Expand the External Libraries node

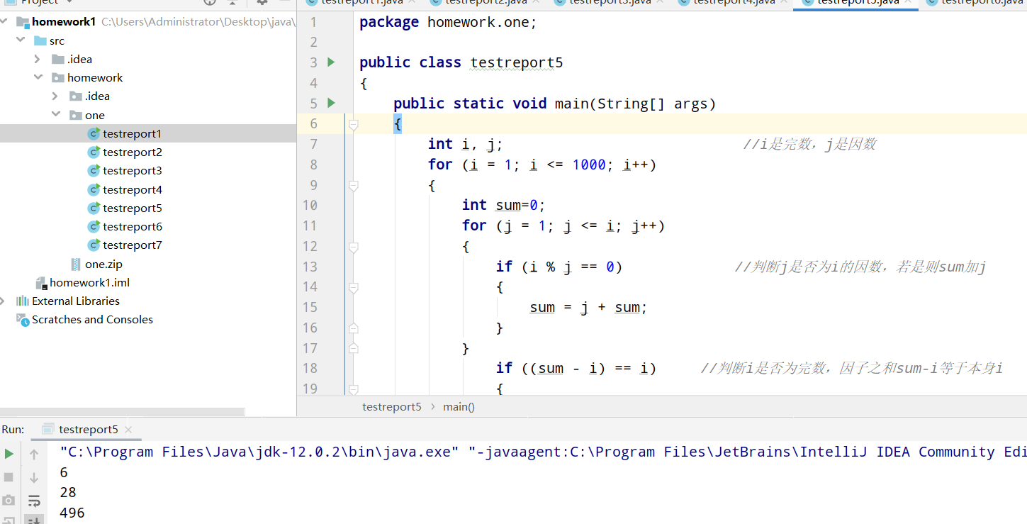click(3, 301)
